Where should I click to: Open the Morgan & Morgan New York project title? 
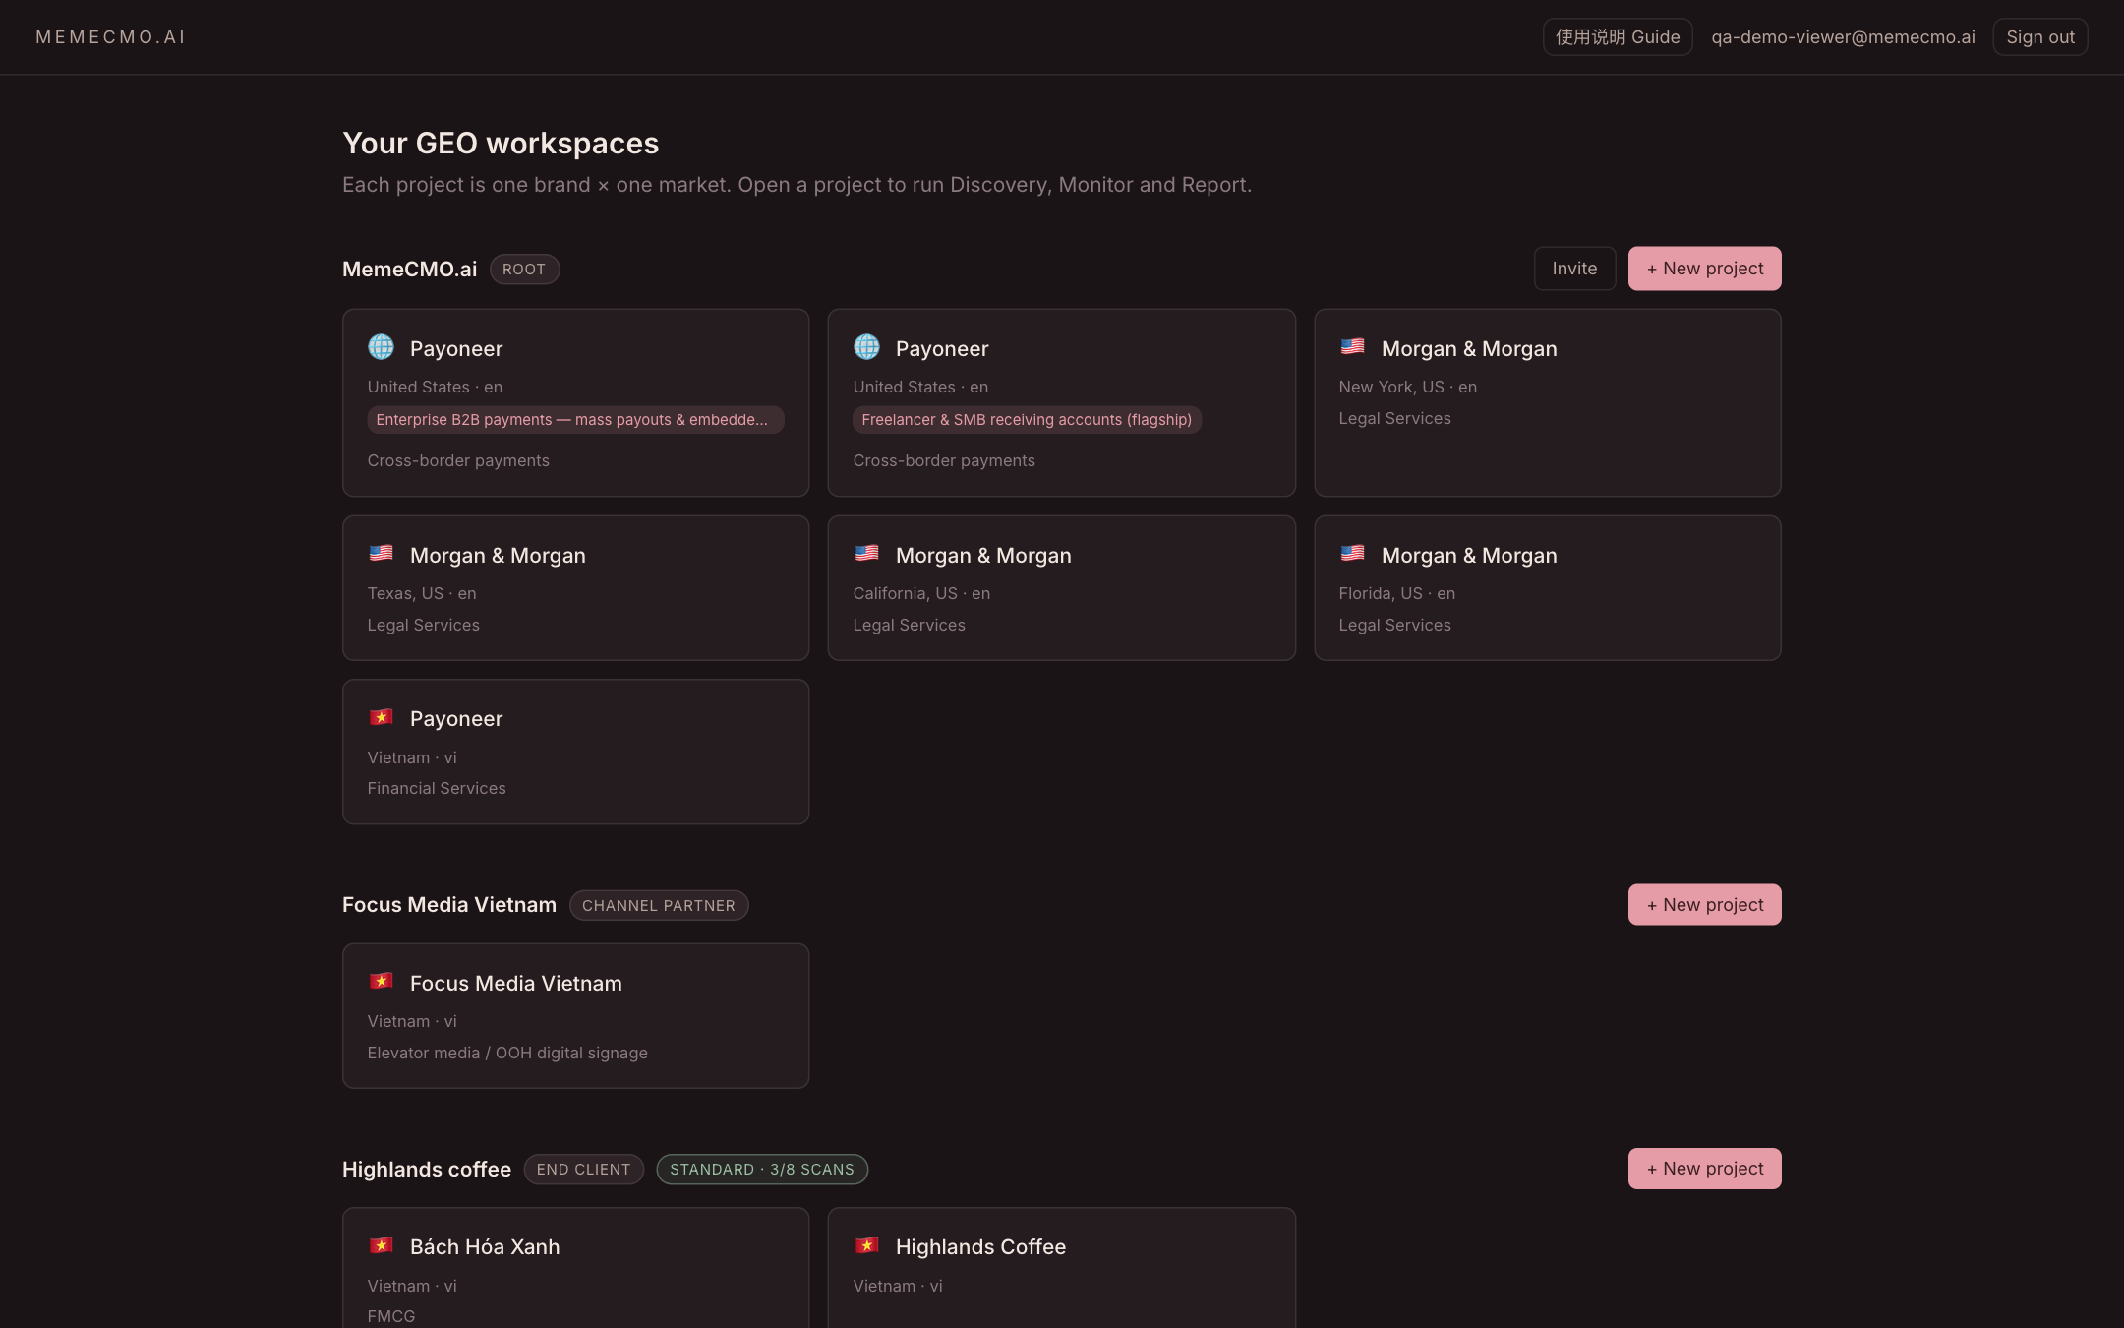(1469, 349)
